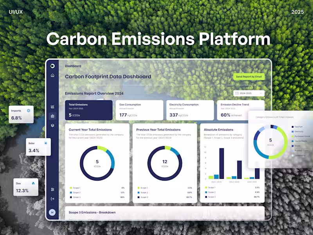Click the Category Emissions donut chart
Viewport: 313px width, 235px height.
270,142
